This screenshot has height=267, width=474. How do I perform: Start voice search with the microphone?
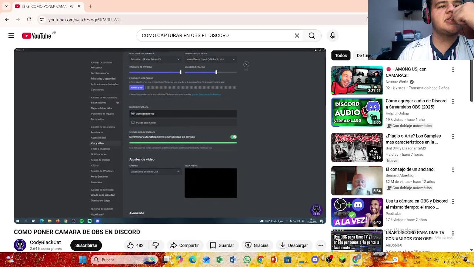[x=333, y=36]
